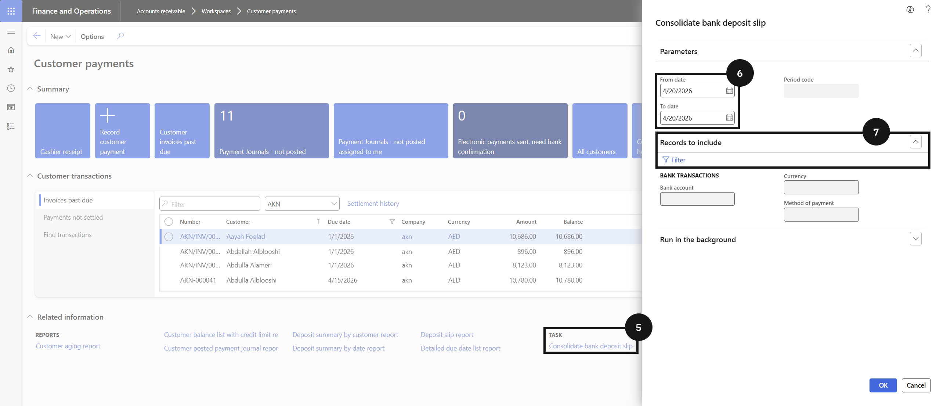Expand the navigation pane hamburger menu
The width and height of the screenshot is (940, 406).
11,32
